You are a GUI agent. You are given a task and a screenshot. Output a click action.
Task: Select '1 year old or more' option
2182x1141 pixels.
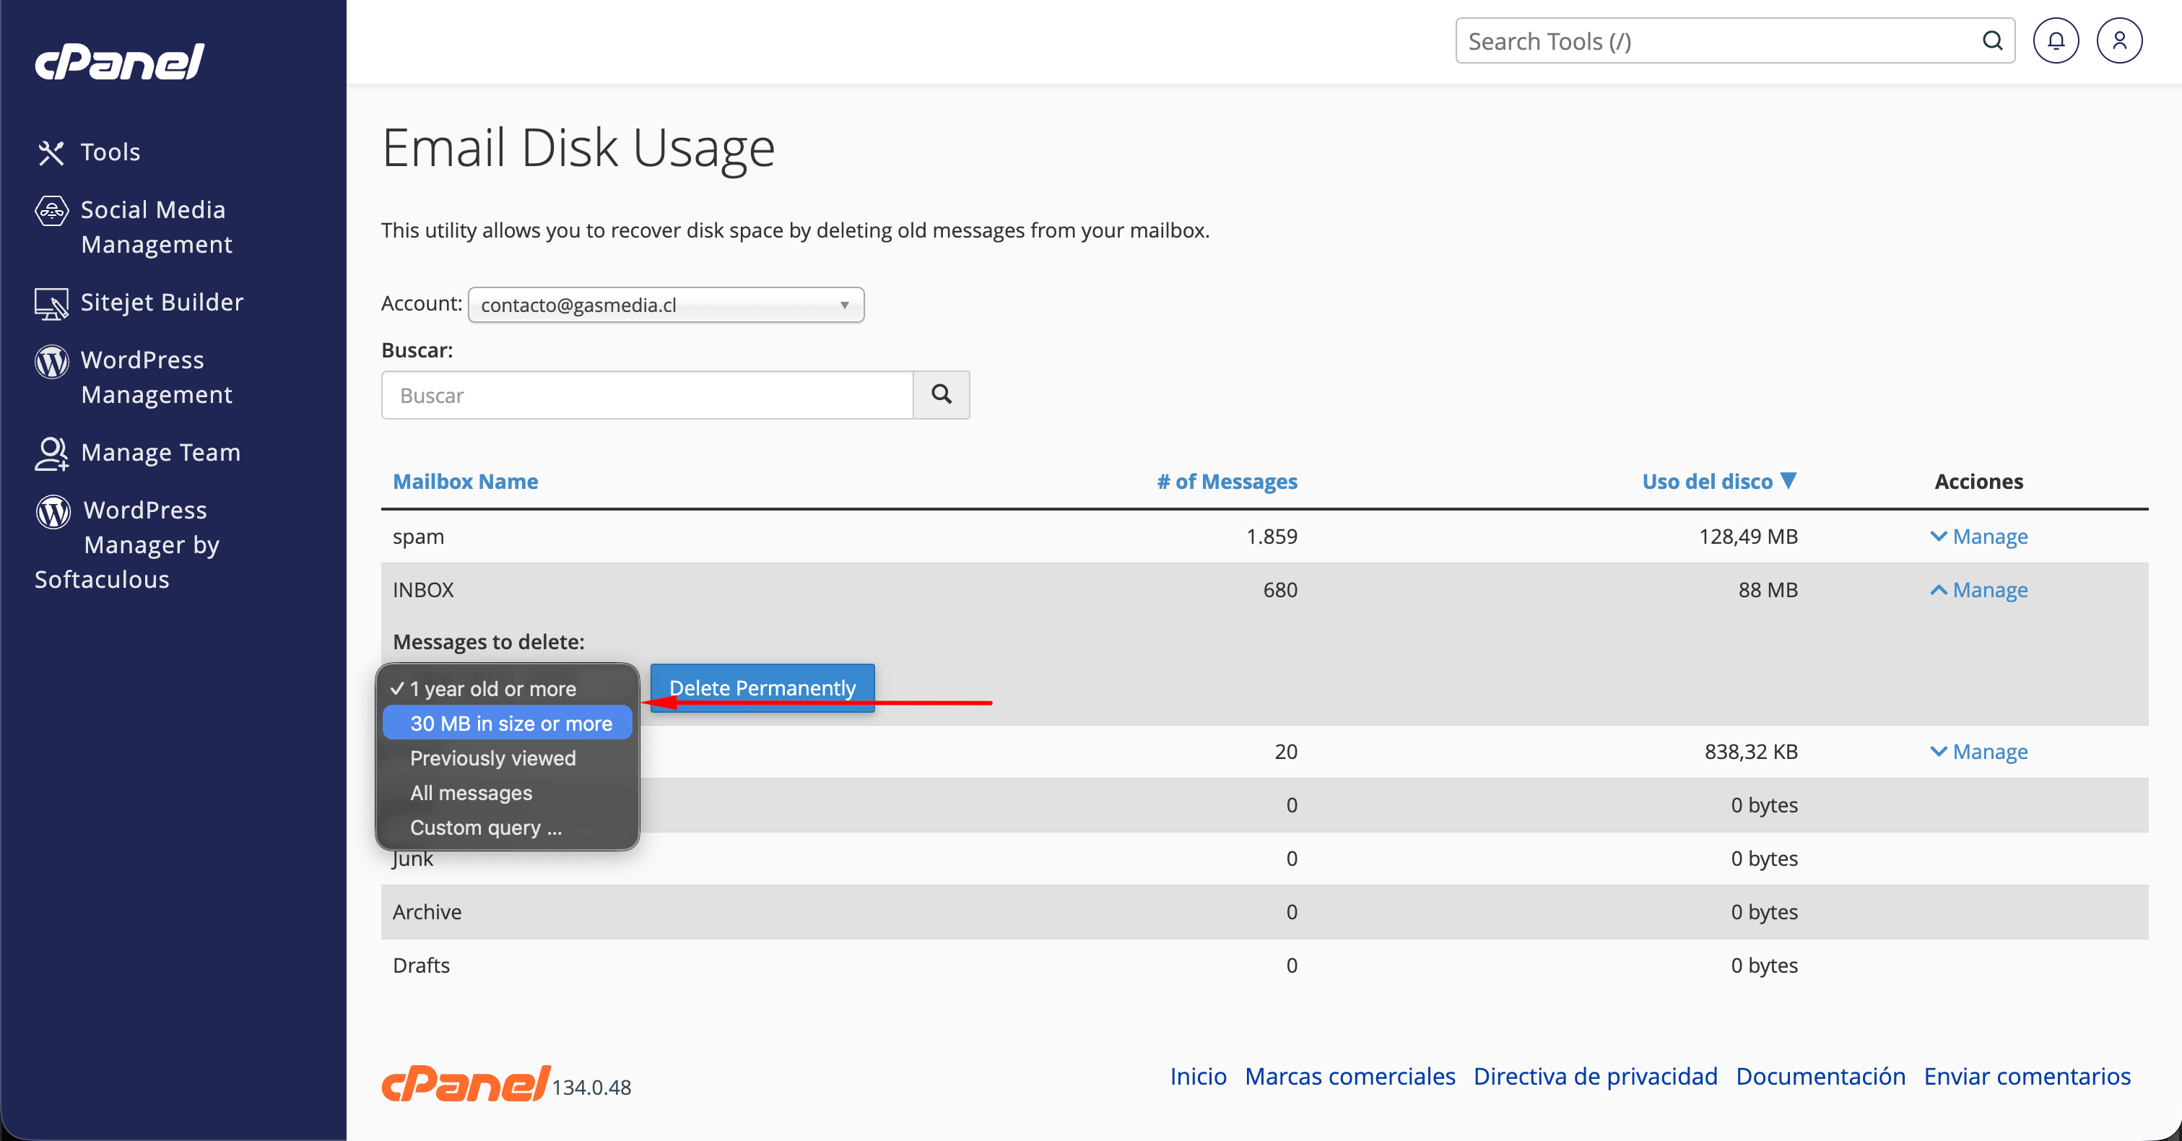pos(508,689)
